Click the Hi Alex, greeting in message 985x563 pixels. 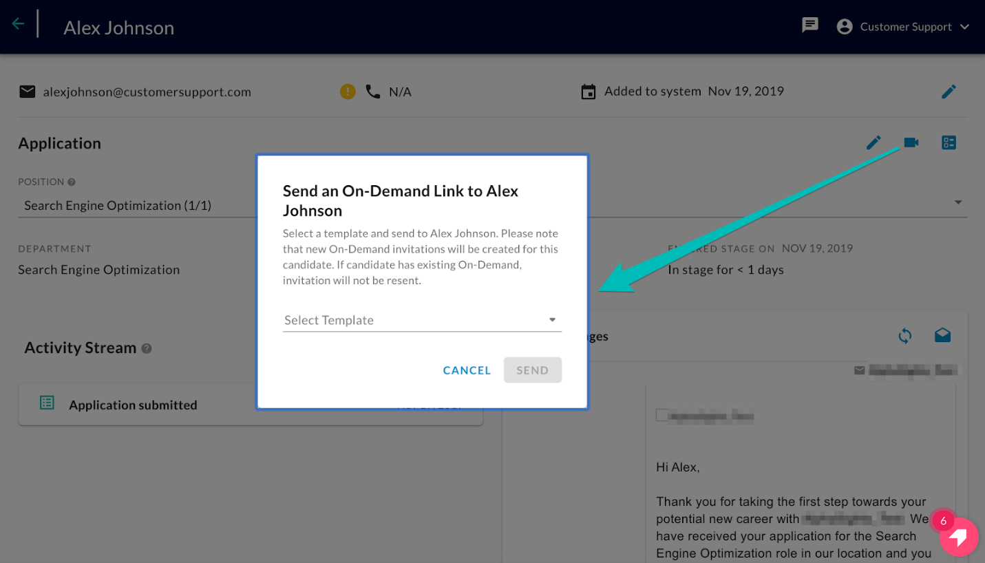point(677,467)
